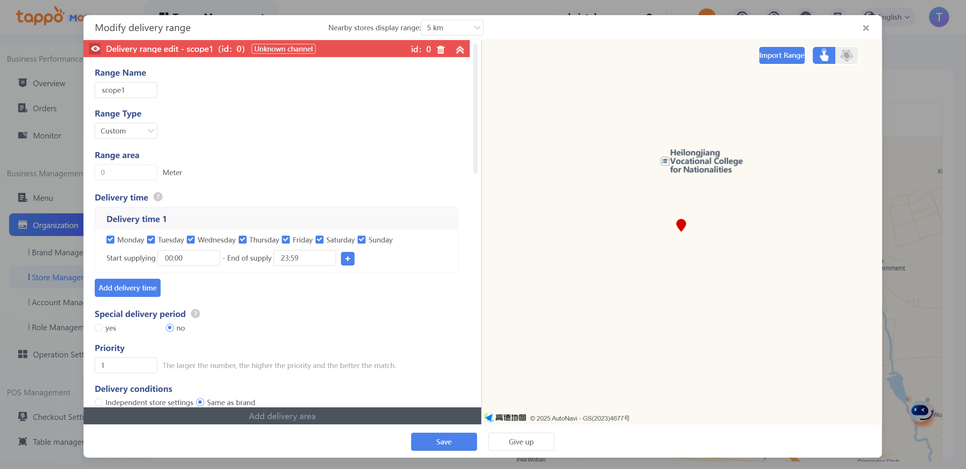Click the Save button

coord(444,442)
